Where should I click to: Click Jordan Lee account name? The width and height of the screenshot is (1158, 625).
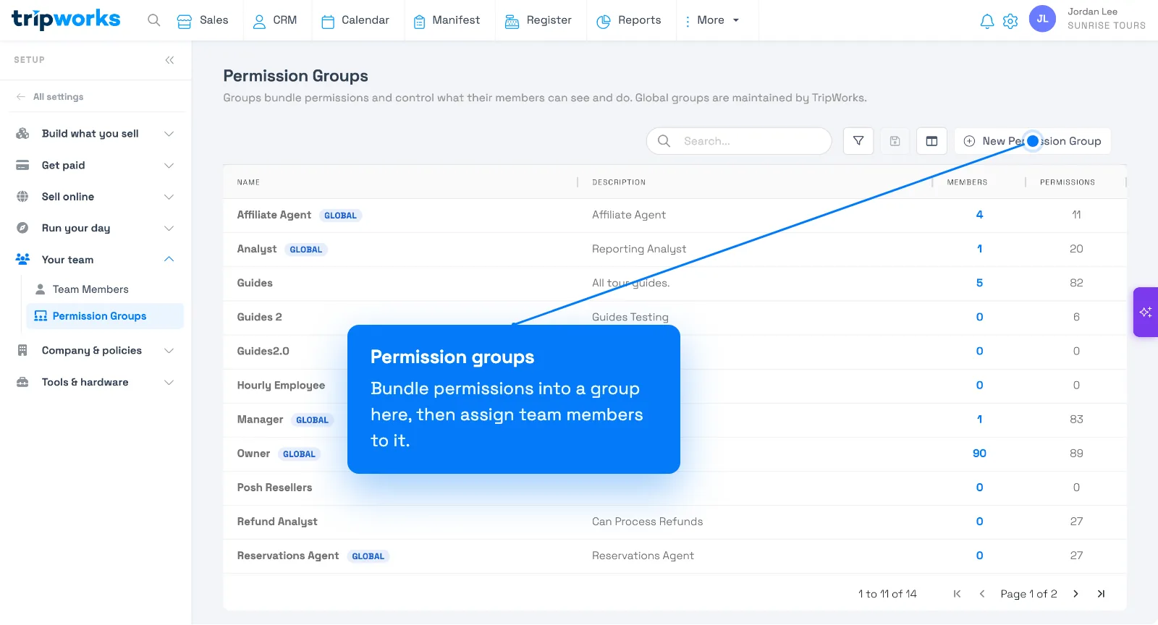coord(1092,12)
